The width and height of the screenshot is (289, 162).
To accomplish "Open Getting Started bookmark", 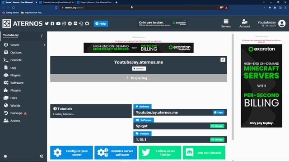I will pyautogui.click(x=10, y=13).
